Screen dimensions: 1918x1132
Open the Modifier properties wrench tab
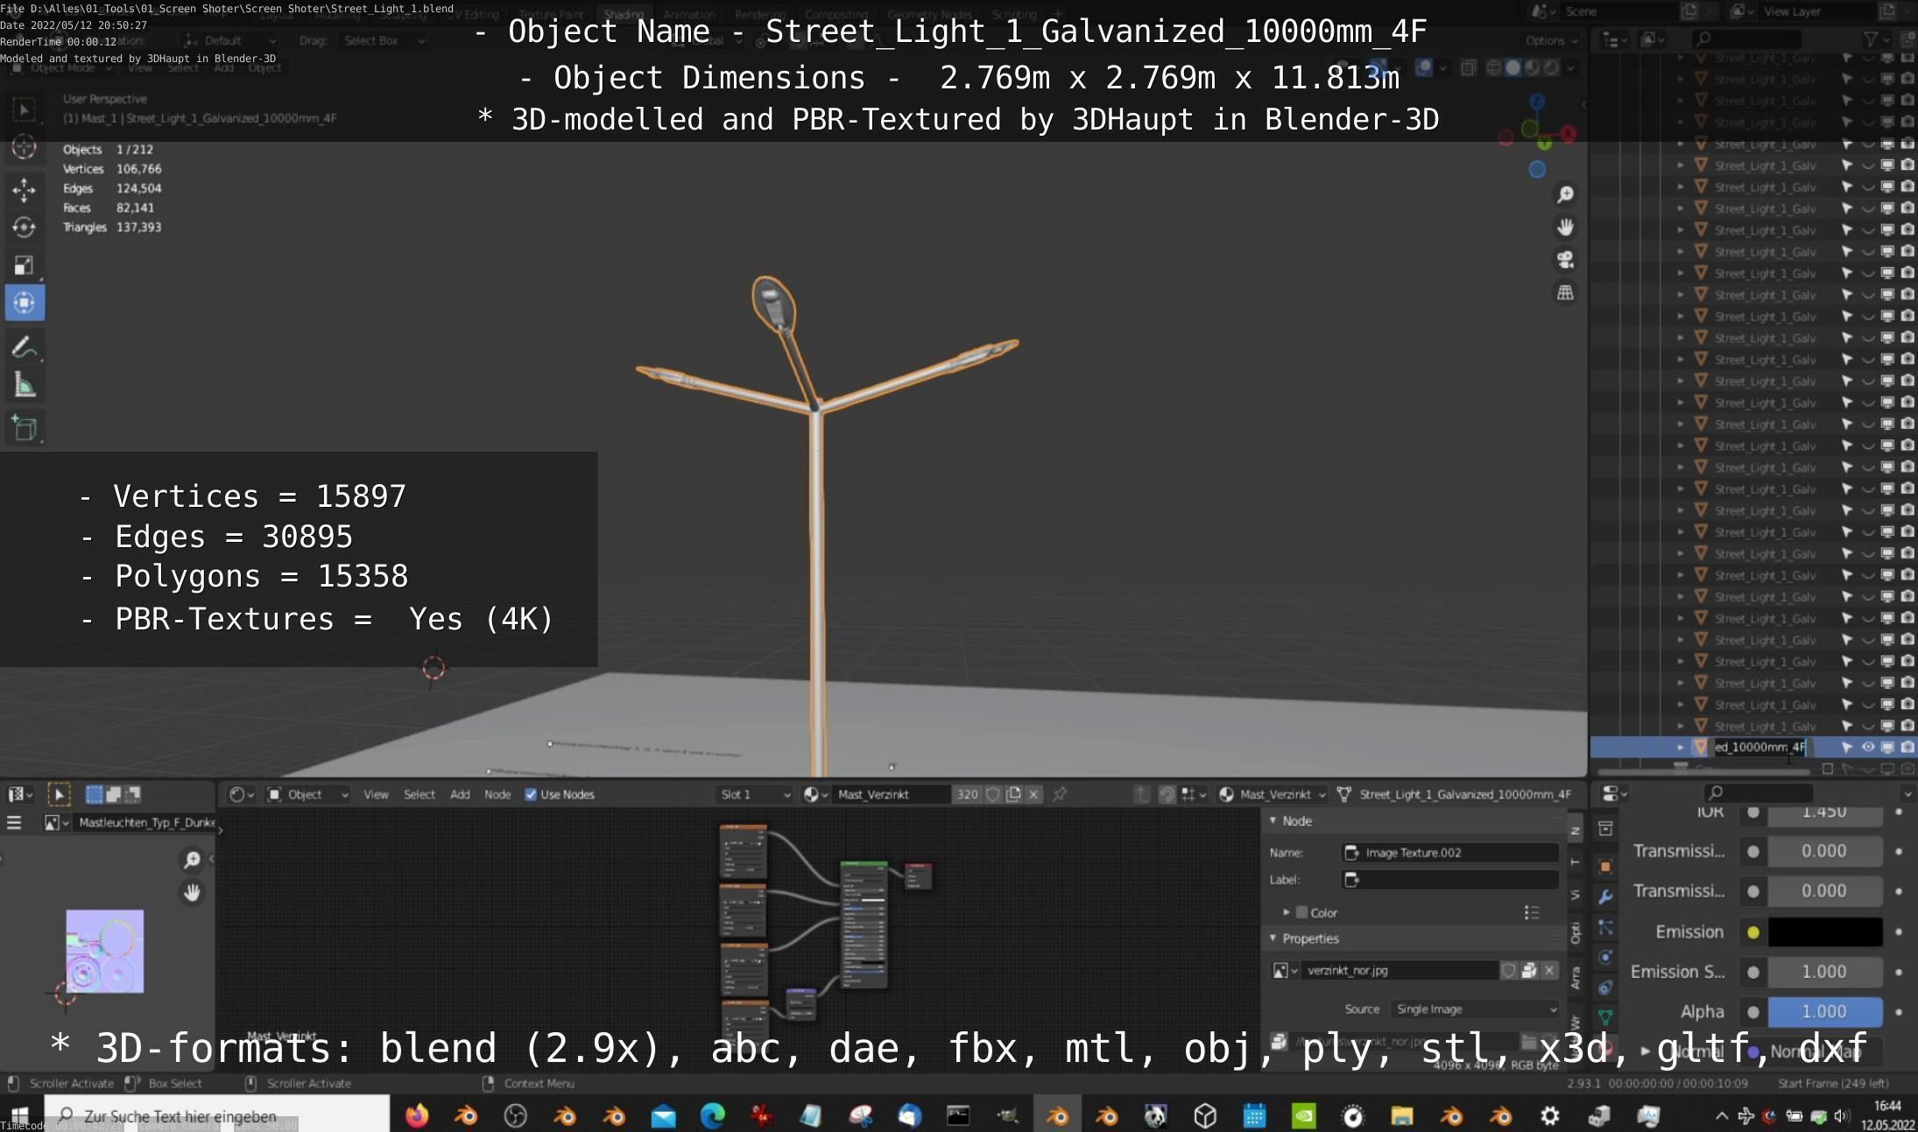(1605, 896)
